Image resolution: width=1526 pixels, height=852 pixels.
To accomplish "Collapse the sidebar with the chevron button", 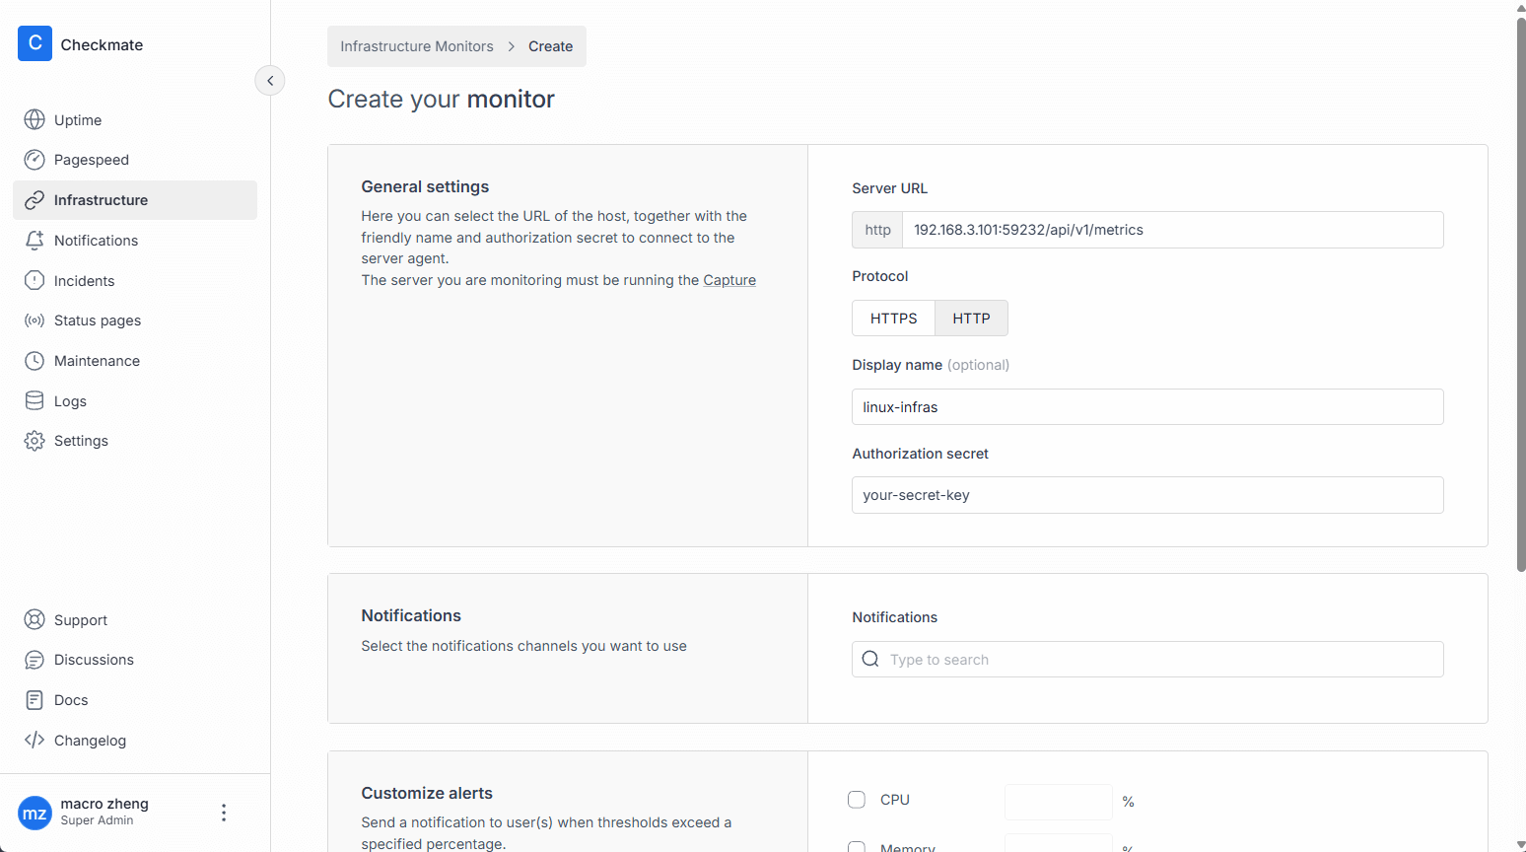I will 270,81.
